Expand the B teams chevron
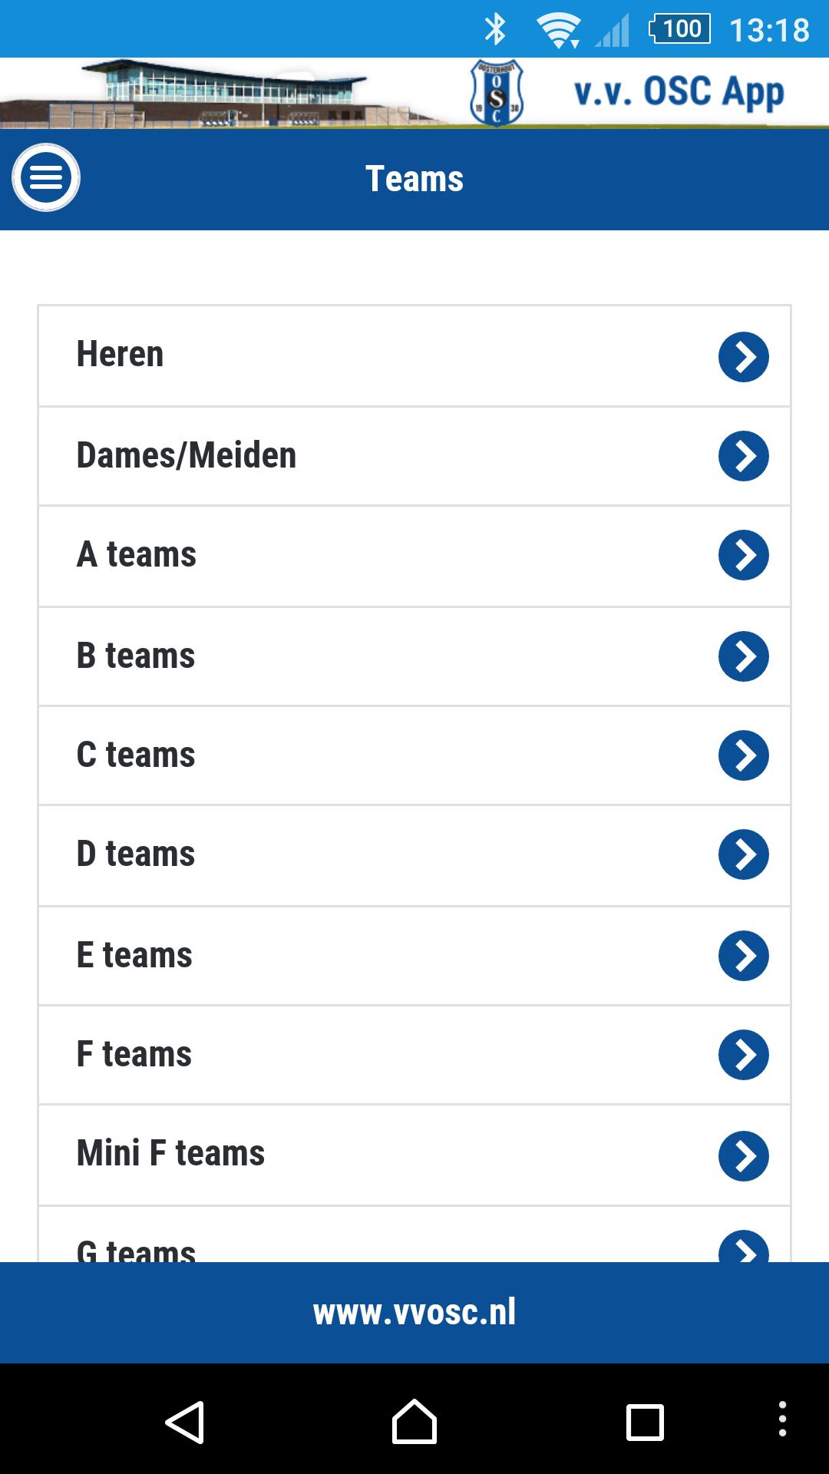Screen dimensions: 829x1474 point(743,656)
